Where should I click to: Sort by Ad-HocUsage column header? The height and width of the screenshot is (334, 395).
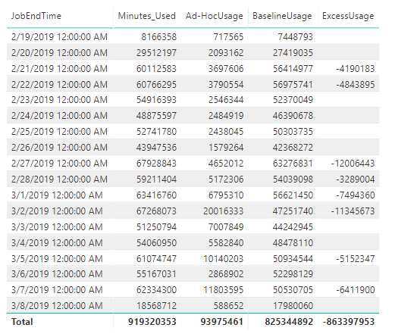click(x=215, y=16)
